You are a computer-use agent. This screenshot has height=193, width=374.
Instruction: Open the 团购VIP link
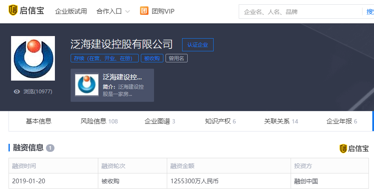coord(163,11)
